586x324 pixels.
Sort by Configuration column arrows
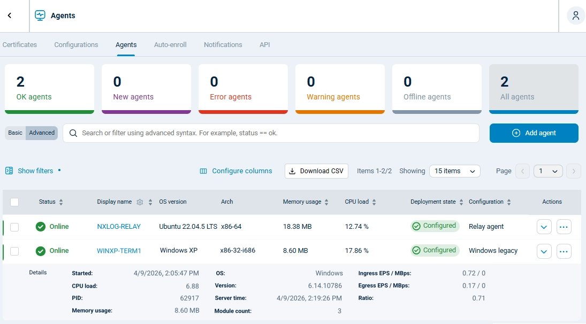pyautogui.click(x=509, y=202)
